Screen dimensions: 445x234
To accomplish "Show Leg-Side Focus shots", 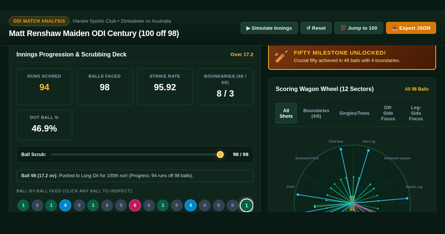I will [x=416, y=113].
